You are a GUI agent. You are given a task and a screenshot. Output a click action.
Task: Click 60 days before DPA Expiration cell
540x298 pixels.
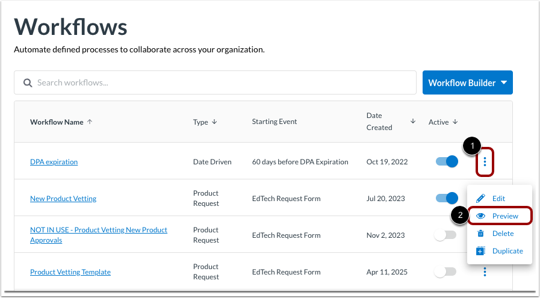click(x=300, y=161)
